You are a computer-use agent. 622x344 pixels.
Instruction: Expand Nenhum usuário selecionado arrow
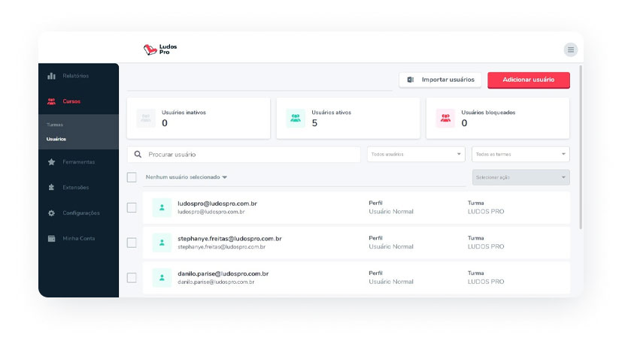click(225, 177)
